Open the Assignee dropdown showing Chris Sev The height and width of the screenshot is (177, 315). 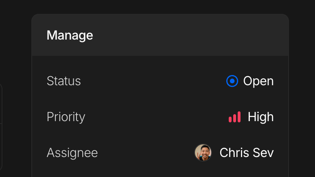(x=234, y=153)
